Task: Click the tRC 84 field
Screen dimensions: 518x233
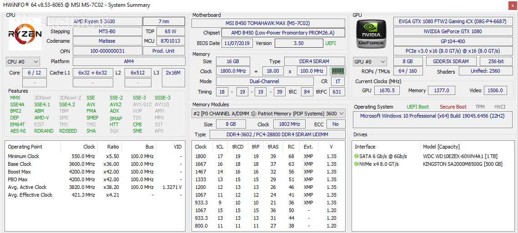Action: pyautogui.click(x=307, y=92)
